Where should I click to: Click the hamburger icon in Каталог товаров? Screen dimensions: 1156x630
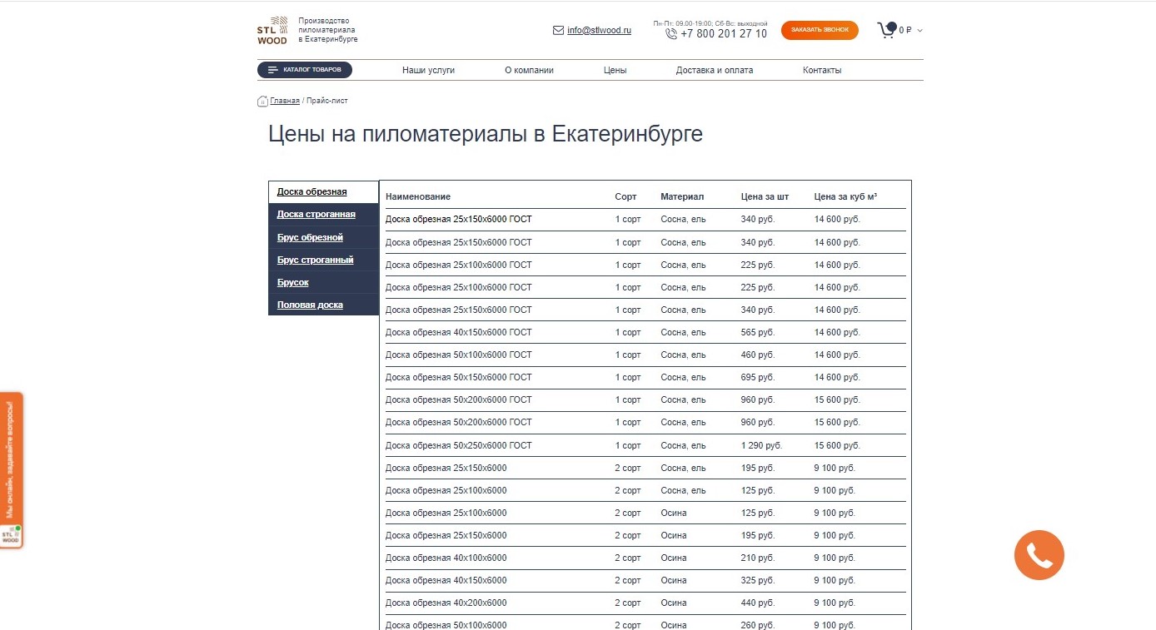click(273, 70)
